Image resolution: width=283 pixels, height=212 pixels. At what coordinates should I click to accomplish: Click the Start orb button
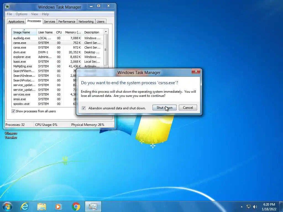tap(7, 206)
